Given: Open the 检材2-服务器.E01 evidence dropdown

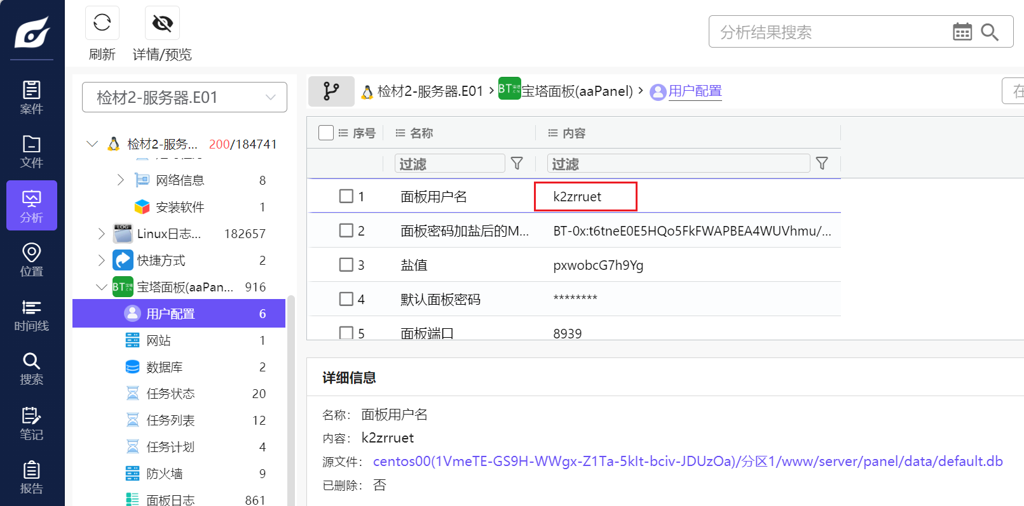Looking at the screenshot, I should click(184, 97).
